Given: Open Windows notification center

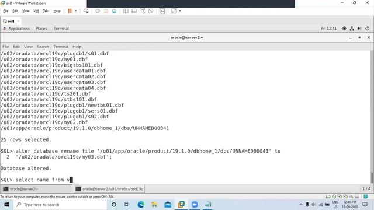Looking at the screenshot, I should (x=365, y=205).
